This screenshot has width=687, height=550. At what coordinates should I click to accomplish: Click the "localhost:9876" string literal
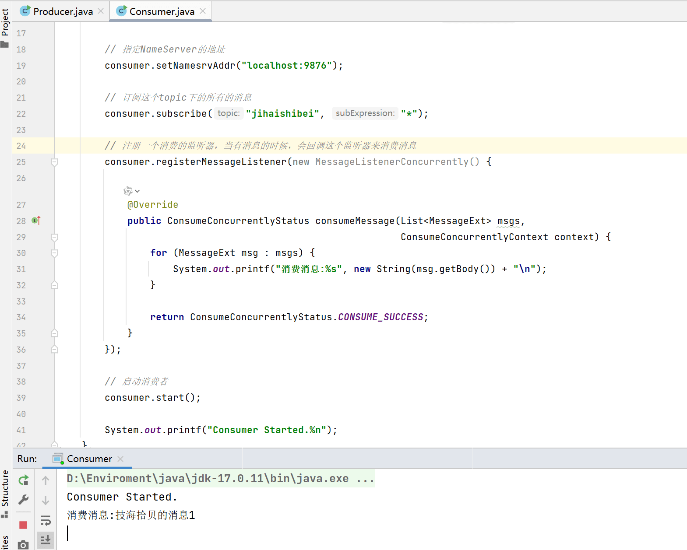click(286, 65)
